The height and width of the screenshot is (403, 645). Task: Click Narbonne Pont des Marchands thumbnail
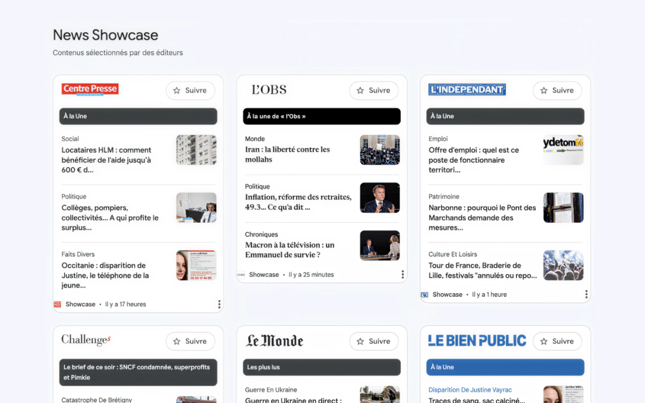tap(564, 208)
